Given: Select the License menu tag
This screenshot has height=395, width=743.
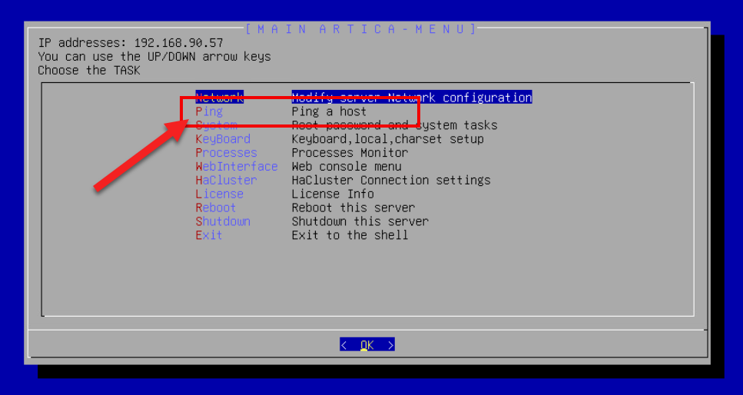Looking at the screenshot, I should pos(220,194).
